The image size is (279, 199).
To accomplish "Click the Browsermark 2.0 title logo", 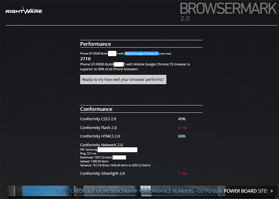I will coord(228,9).
